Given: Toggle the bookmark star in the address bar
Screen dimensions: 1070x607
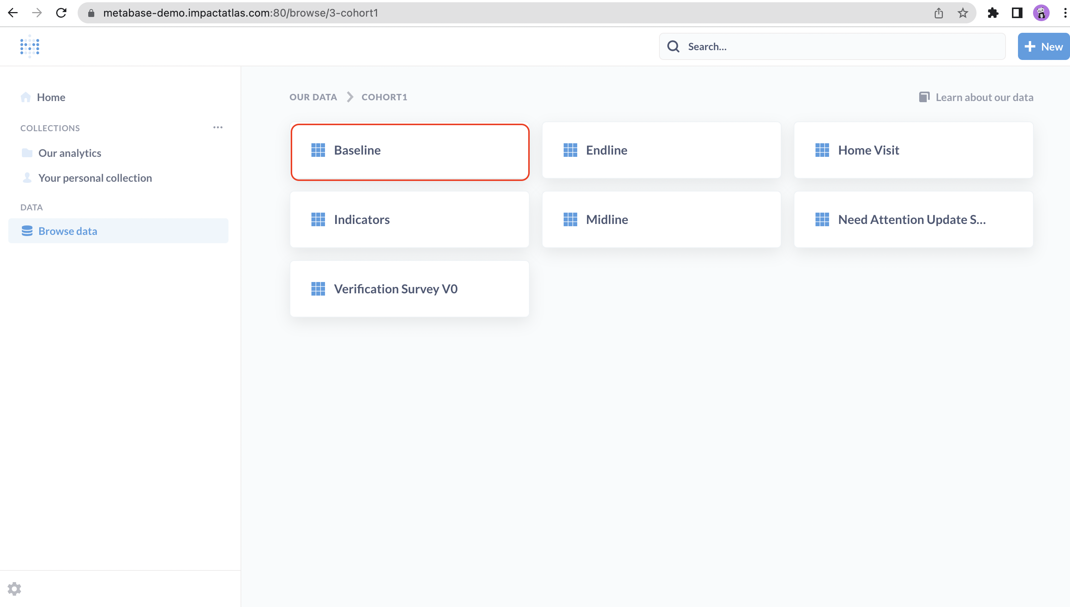Looking at the screenshot, I should (x=963, y=13).
